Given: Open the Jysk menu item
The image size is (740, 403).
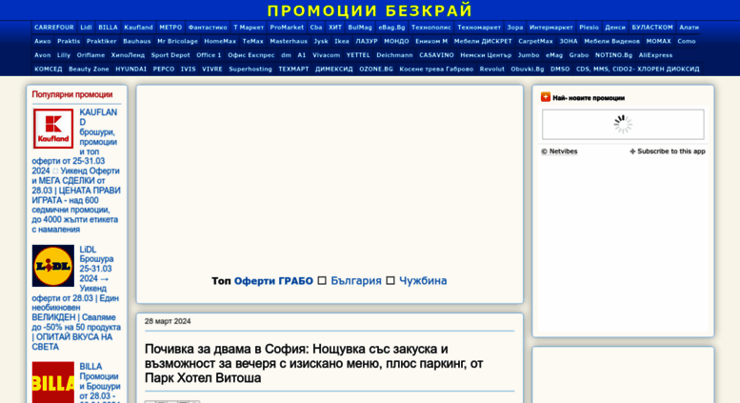Looking at the screenshot, I should click(321, 41).
